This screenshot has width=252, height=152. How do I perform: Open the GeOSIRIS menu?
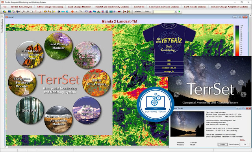(139, 7)
